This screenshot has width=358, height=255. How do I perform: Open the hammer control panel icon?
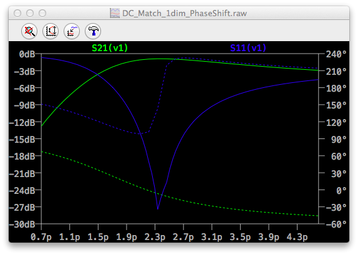click(93, 31)
